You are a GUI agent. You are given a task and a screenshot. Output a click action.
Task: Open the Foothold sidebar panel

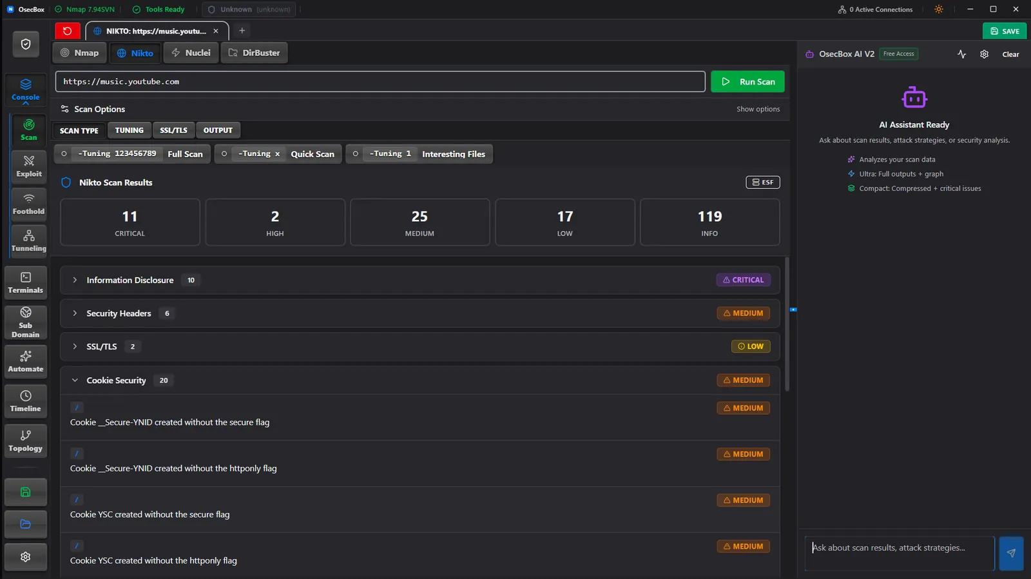(x=29, y=204)
